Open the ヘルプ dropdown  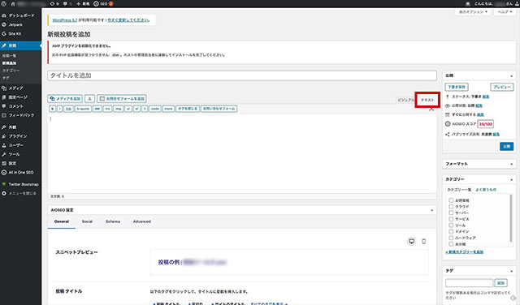click(x=505, y=12)
